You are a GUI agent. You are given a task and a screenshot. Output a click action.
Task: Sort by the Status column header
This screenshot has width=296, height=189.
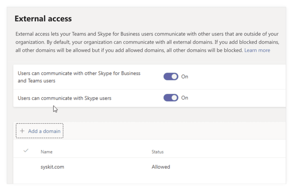coord(158,152)
